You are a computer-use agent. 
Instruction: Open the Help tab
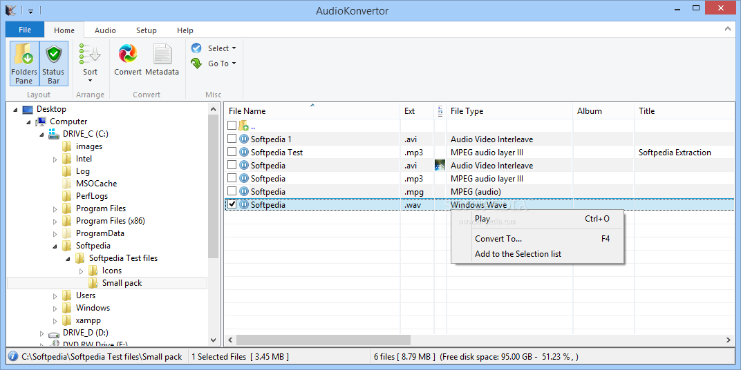click(185, 30)
